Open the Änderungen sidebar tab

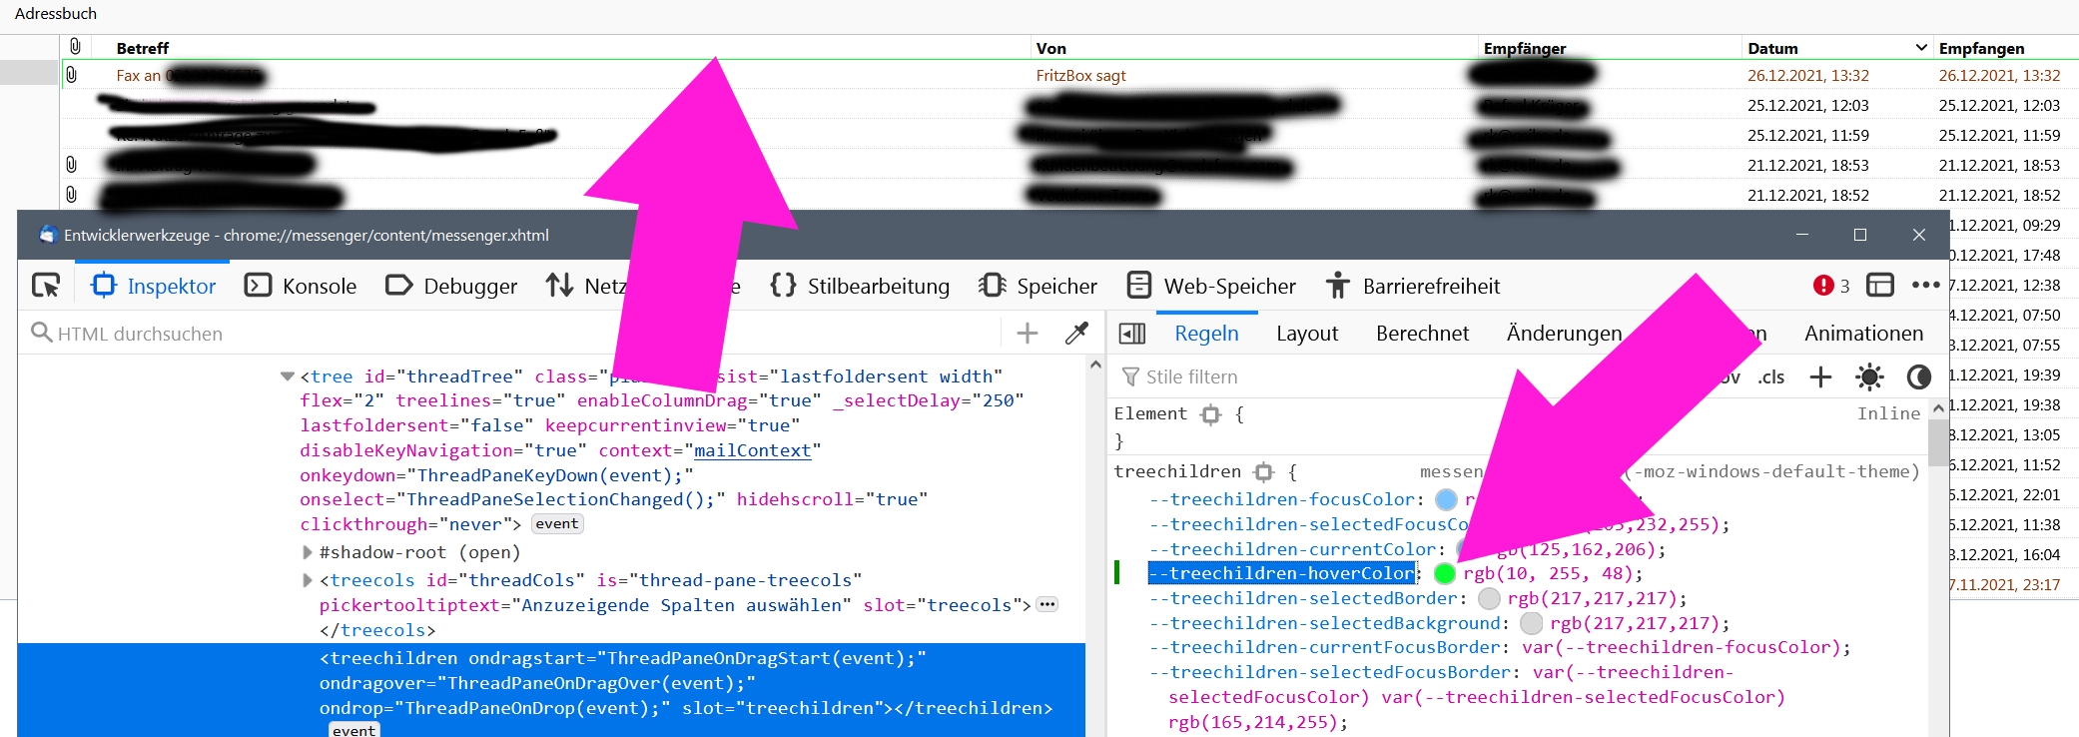point(1564,334)
